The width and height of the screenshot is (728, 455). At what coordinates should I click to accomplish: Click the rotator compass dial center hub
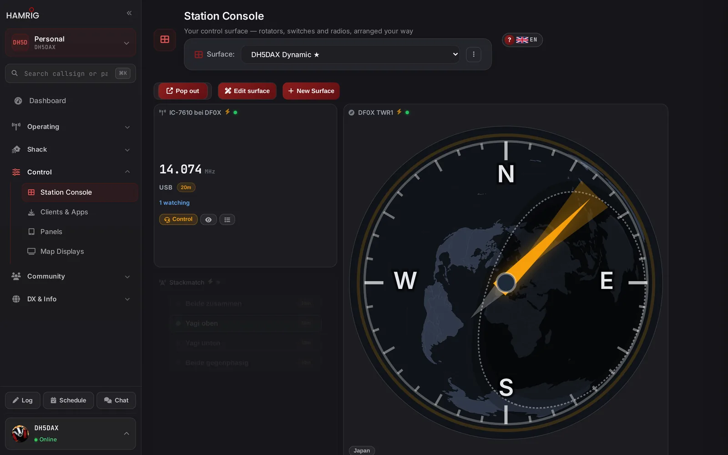point(506,283)
